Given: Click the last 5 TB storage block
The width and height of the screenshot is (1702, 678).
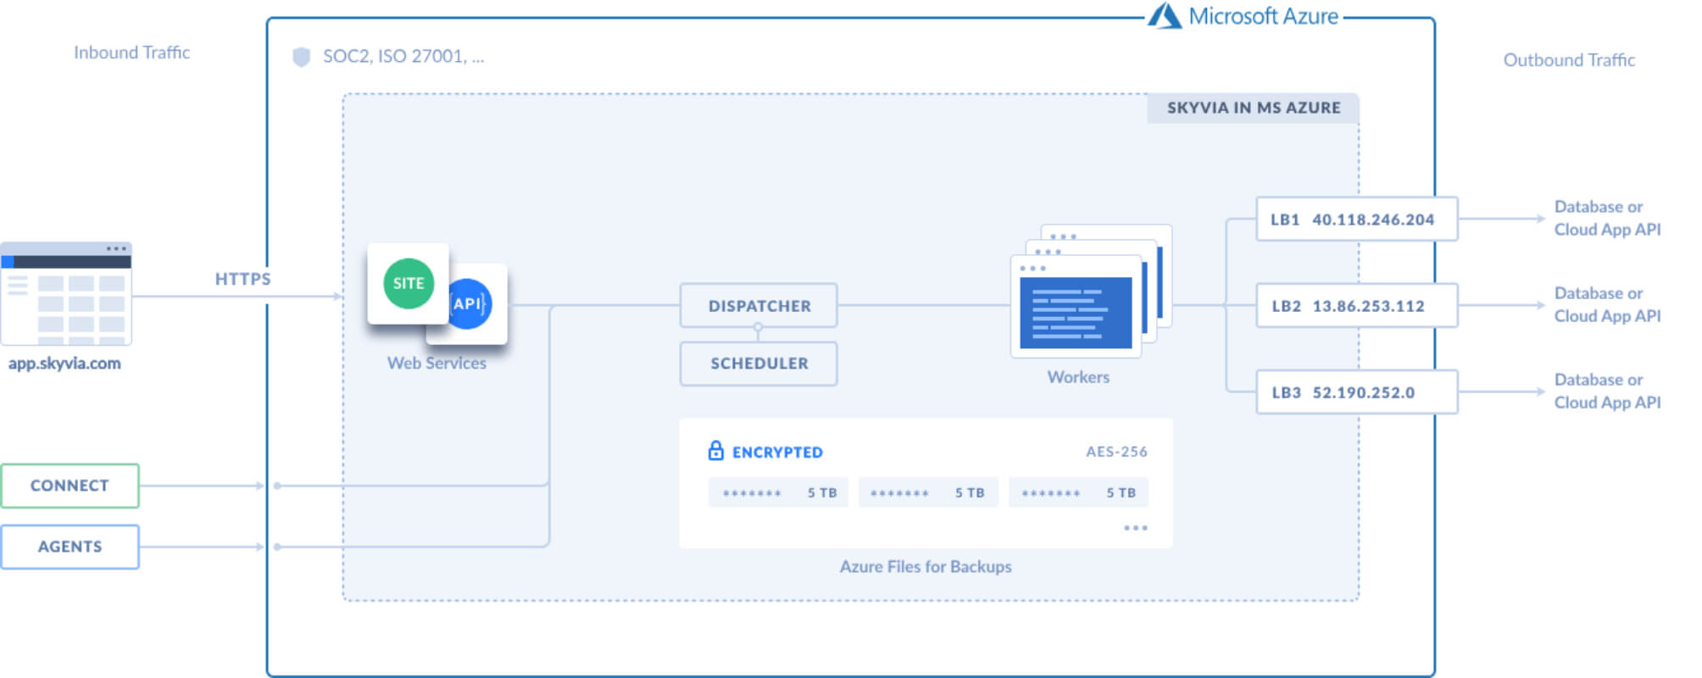Looking at the screenshot, I should coord(1078,492).
